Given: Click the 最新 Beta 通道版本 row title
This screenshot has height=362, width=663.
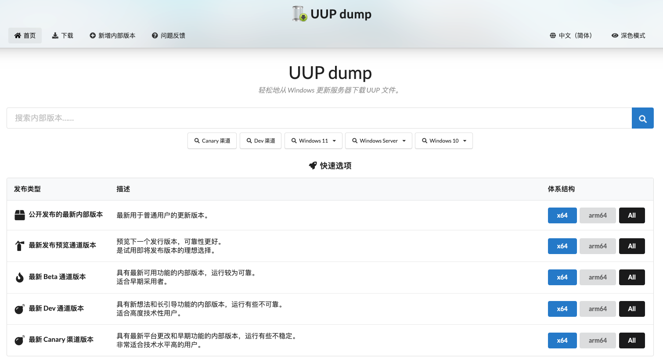Looking at the screenshot, I should [57, 277].
